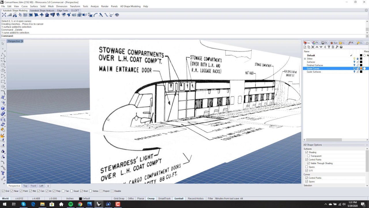The height and width of the screenshot is (208, 369).
Task: Enable the Transparent checkbox
Action: pyautogui.click(x=308, y=156)
